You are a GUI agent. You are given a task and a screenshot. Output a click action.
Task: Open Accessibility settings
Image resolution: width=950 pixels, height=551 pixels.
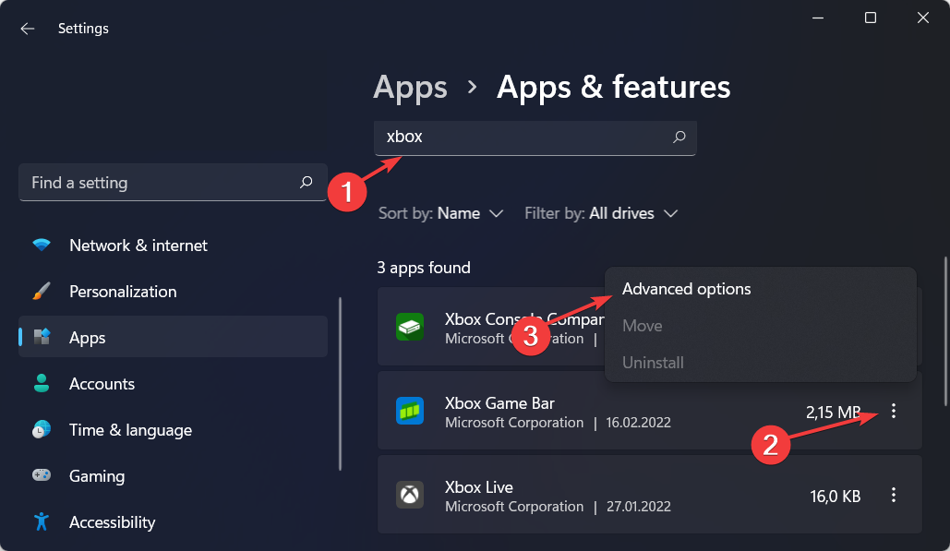point(174,522)
